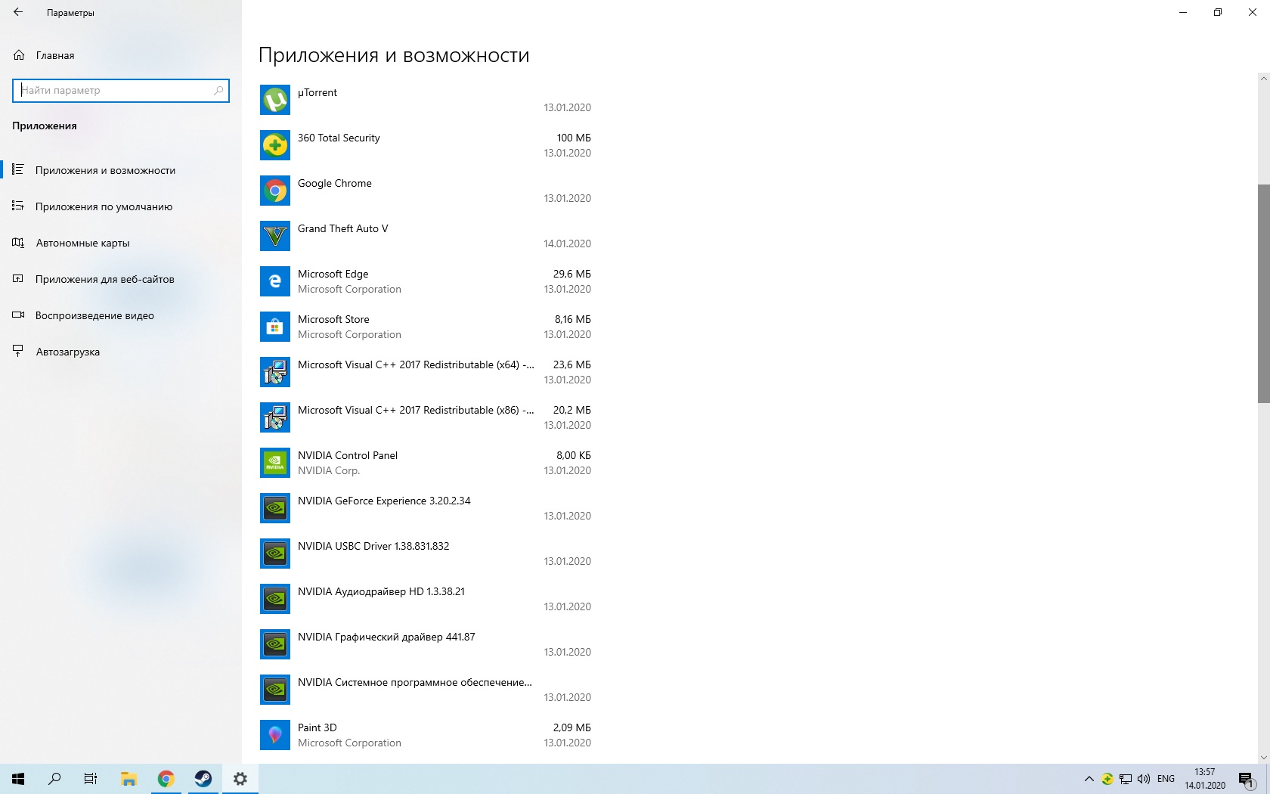Select Visual C++ 2017 Redistributable (x86) text
This screenshot has width=1270, height=794.
416,410
